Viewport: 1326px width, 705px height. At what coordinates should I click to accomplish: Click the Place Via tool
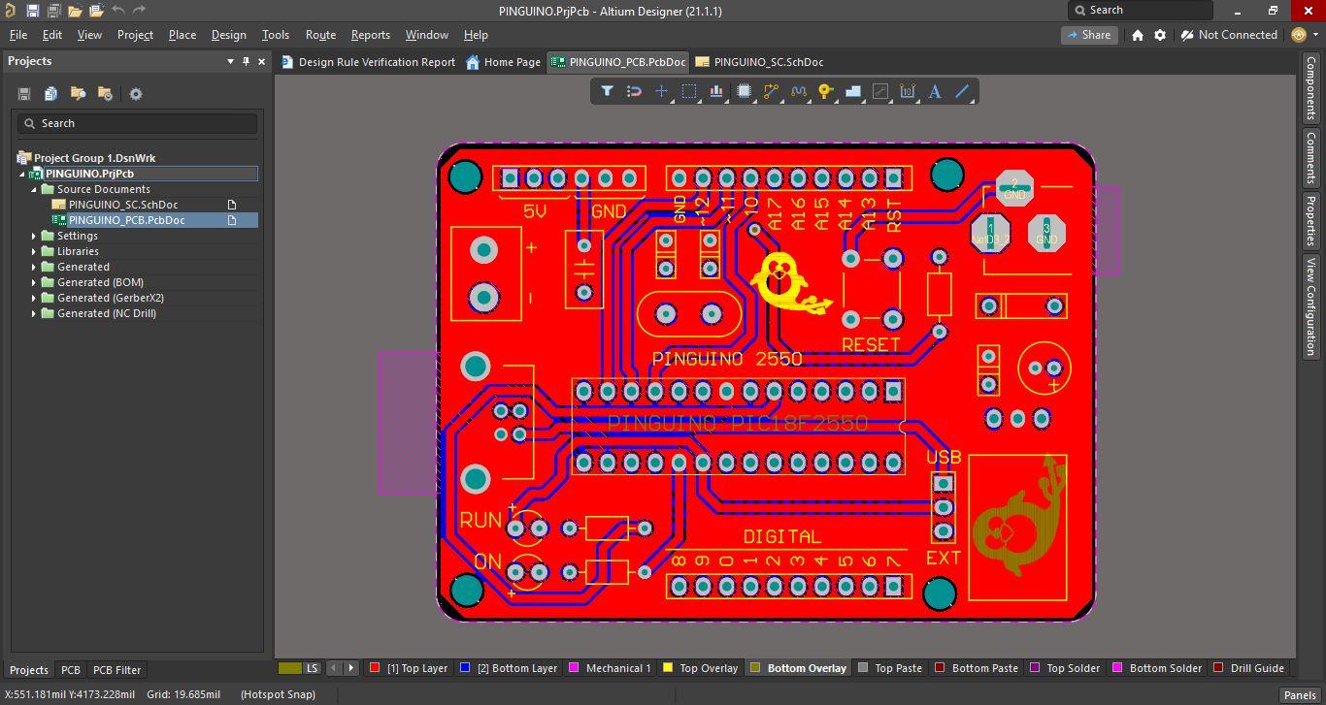point(825,91)
